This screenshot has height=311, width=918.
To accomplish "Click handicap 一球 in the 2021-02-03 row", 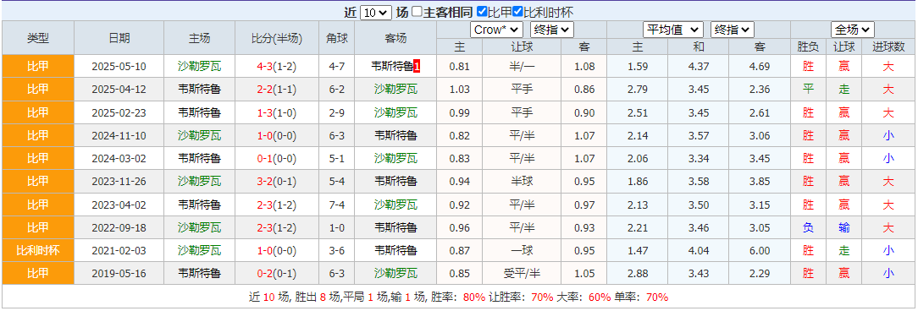I will [x=523, y=251].
